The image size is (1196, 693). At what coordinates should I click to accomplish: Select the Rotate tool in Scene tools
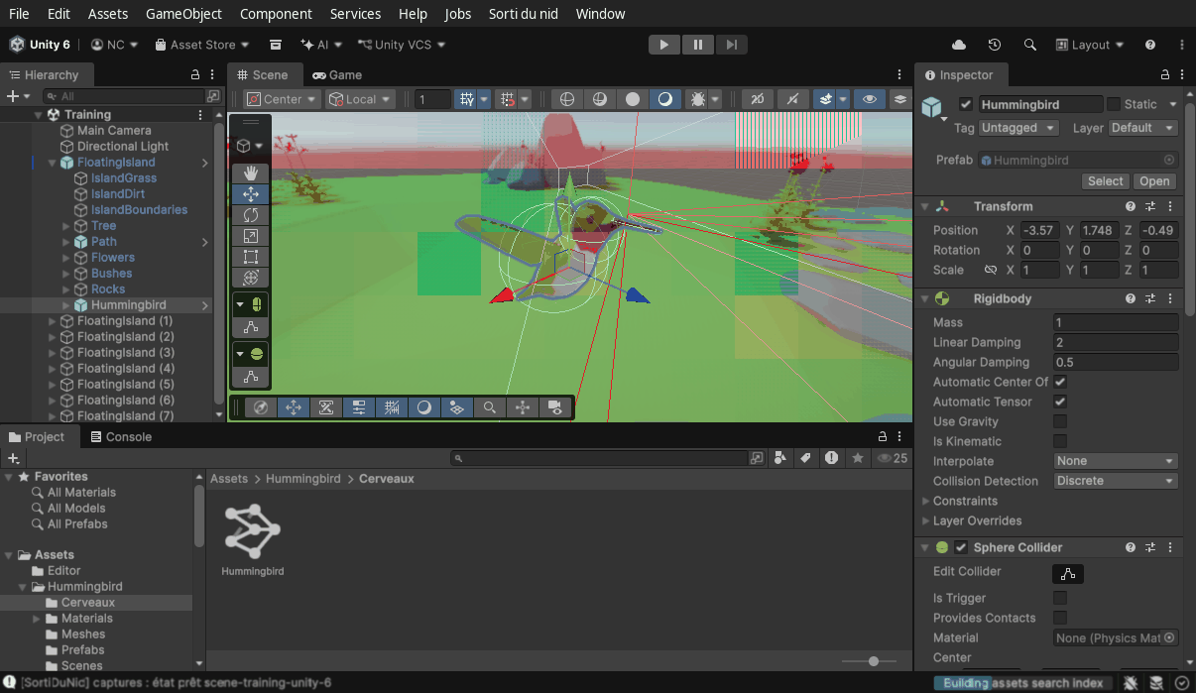click(251, 214)
